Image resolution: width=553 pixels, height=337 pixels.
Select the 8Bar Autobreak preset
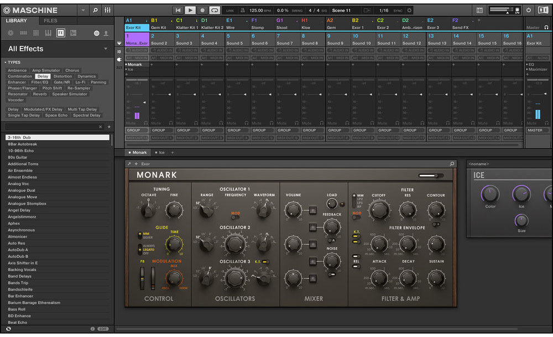tap(22, 144)
